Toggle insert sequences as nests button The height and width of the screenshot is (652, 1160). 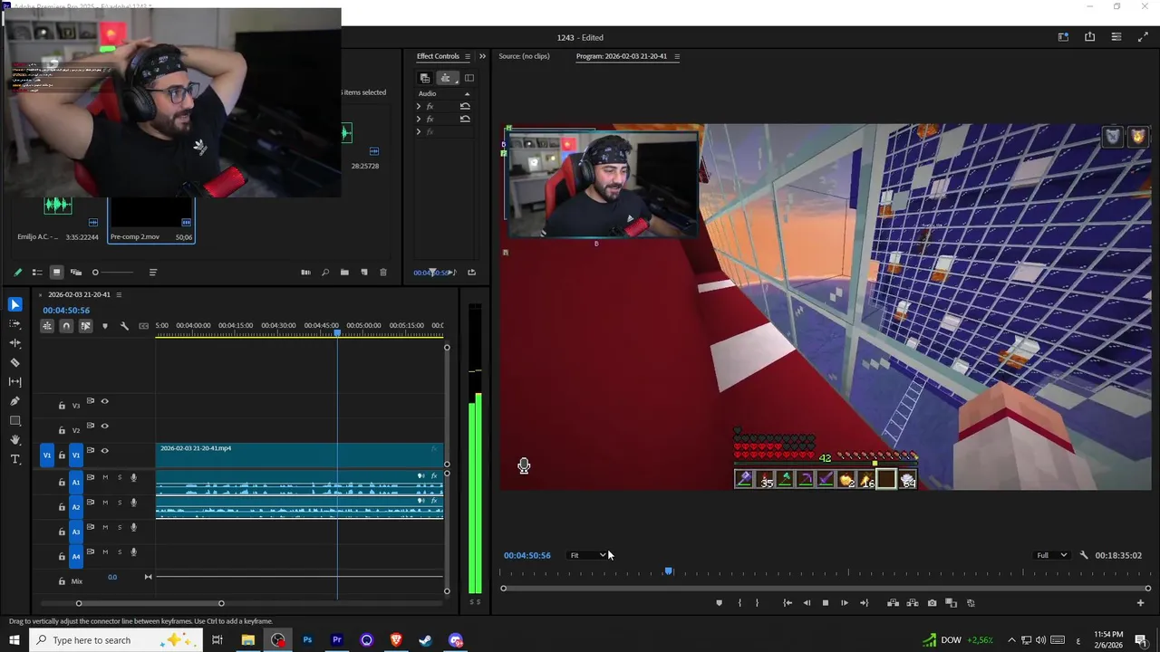pos(47,326)
